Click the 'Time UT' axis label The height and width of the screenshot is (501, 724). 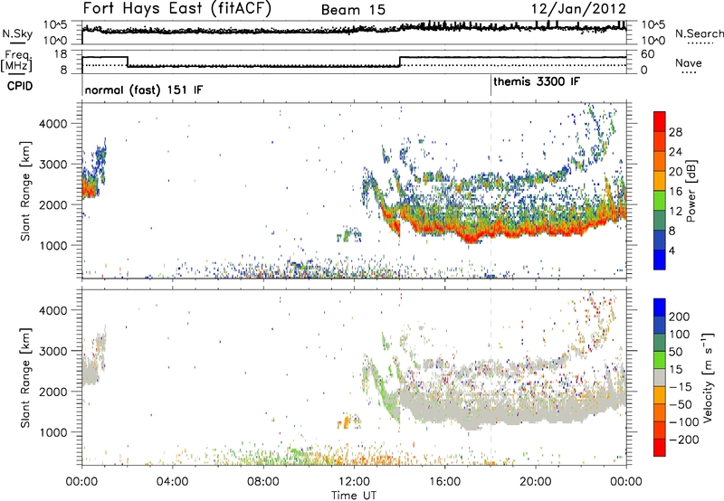354,496
